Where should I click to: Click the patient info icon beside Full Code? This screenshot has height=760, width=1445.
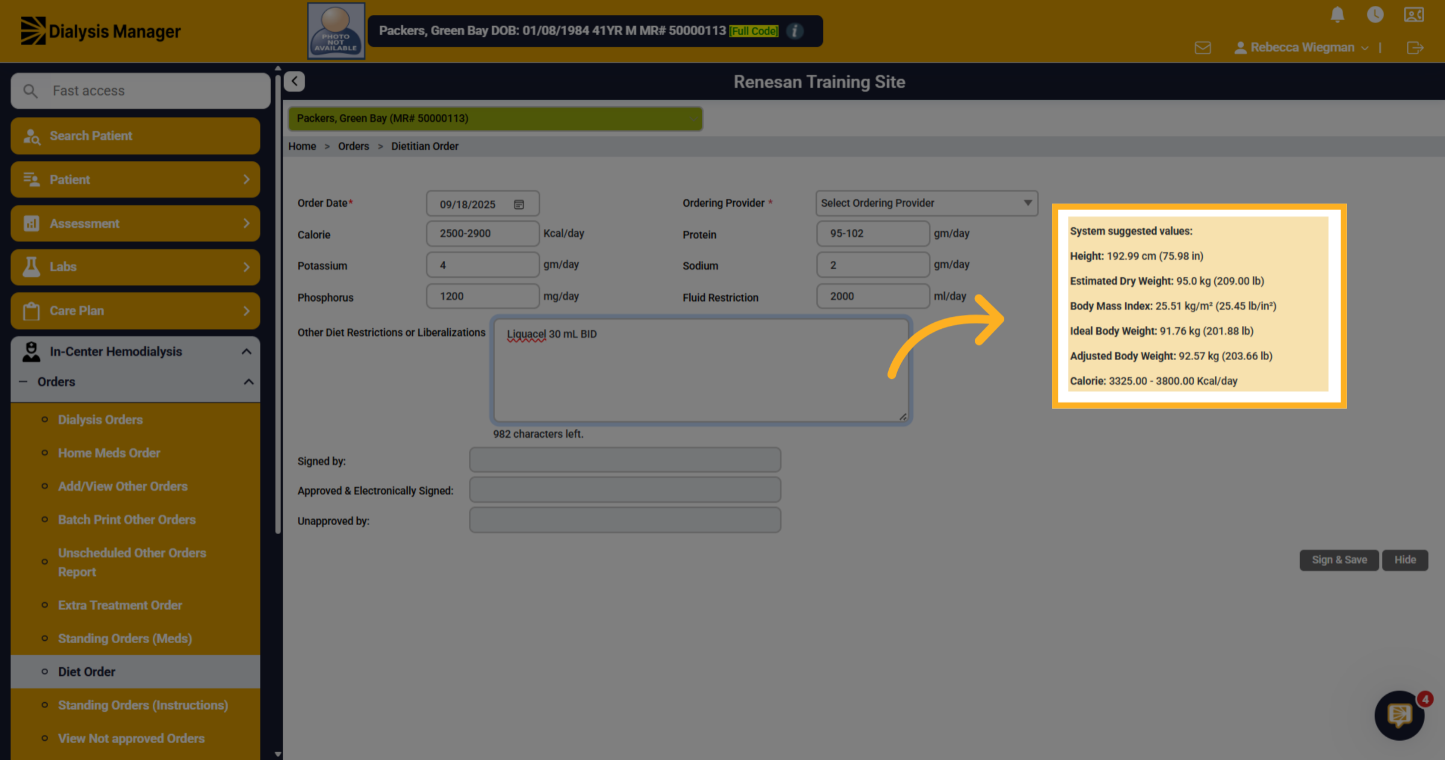(795, 31)
